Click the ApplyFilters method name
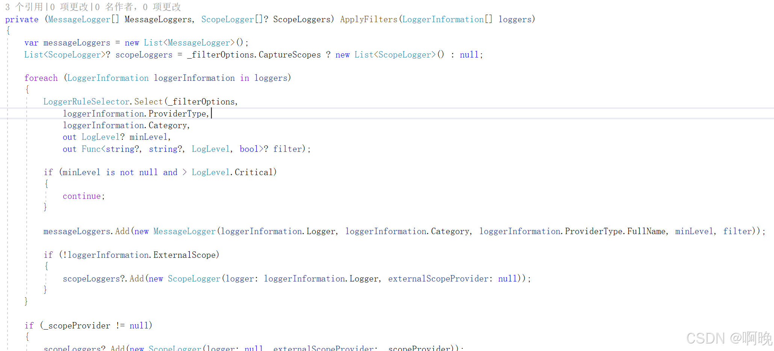774x351 pixels. coord(369,20)
